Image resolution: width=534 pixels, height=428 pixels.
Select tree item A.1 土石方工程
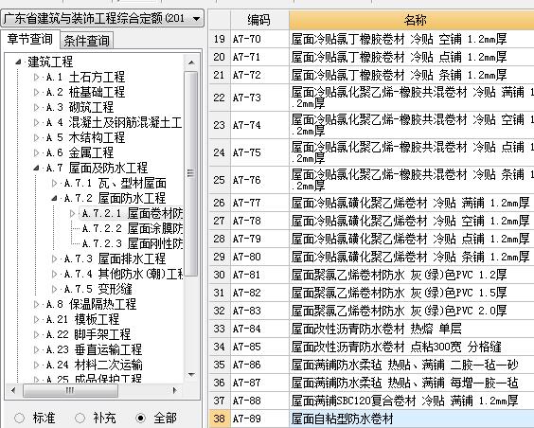pyautogui.click(x=85, y=78)
